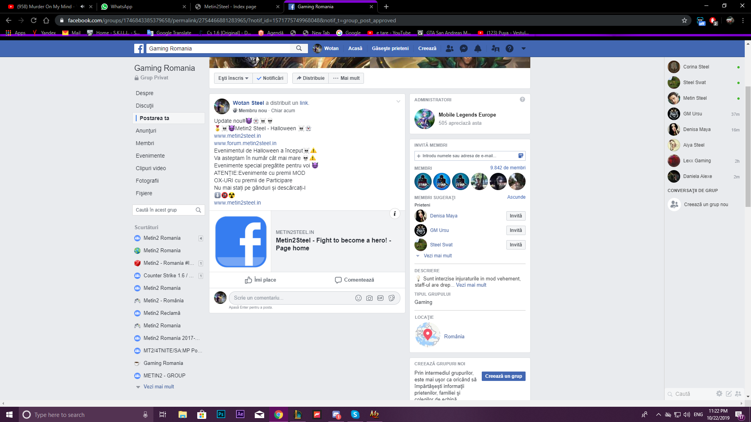Open chat with Corina Steel
751x422 pixels.
pyautogui.click(x=704, y=67)
